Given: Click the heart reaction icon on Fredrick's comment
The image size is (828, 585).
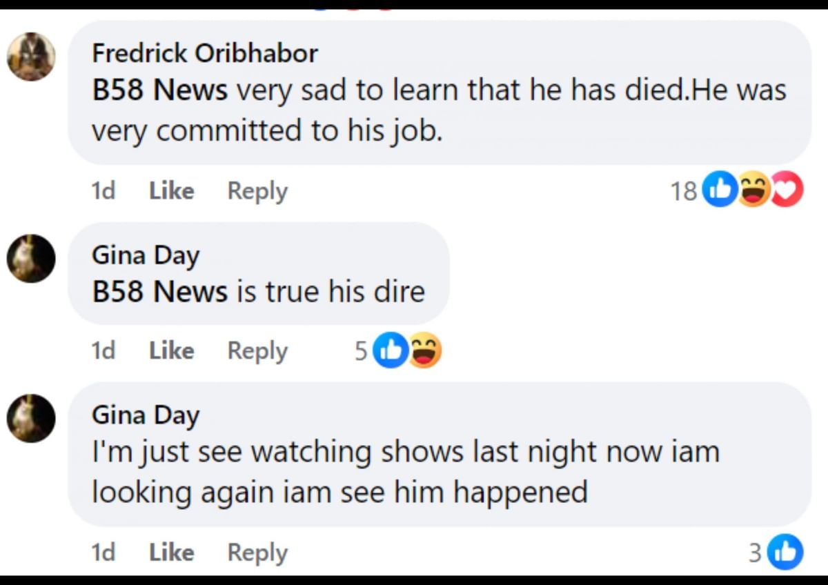Looking at the screenshot, I should [787, 191].
